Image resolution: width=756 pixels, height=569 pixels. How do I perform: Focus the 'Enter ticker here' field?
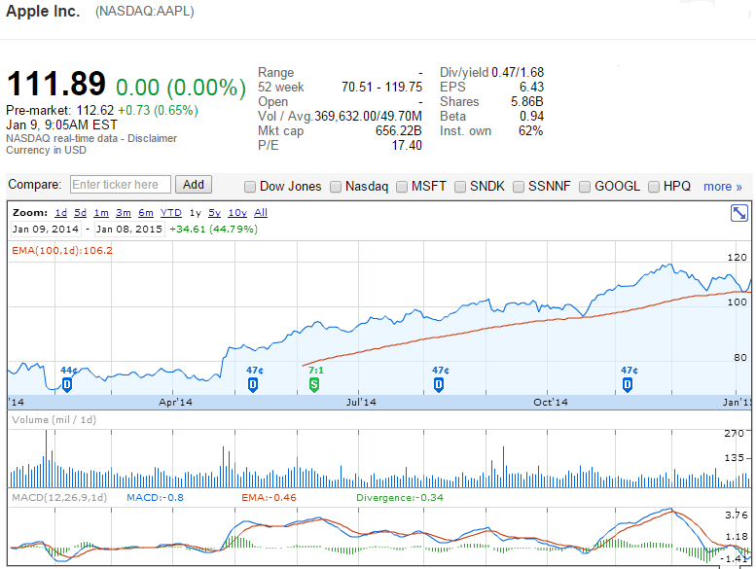click(121, 185)
